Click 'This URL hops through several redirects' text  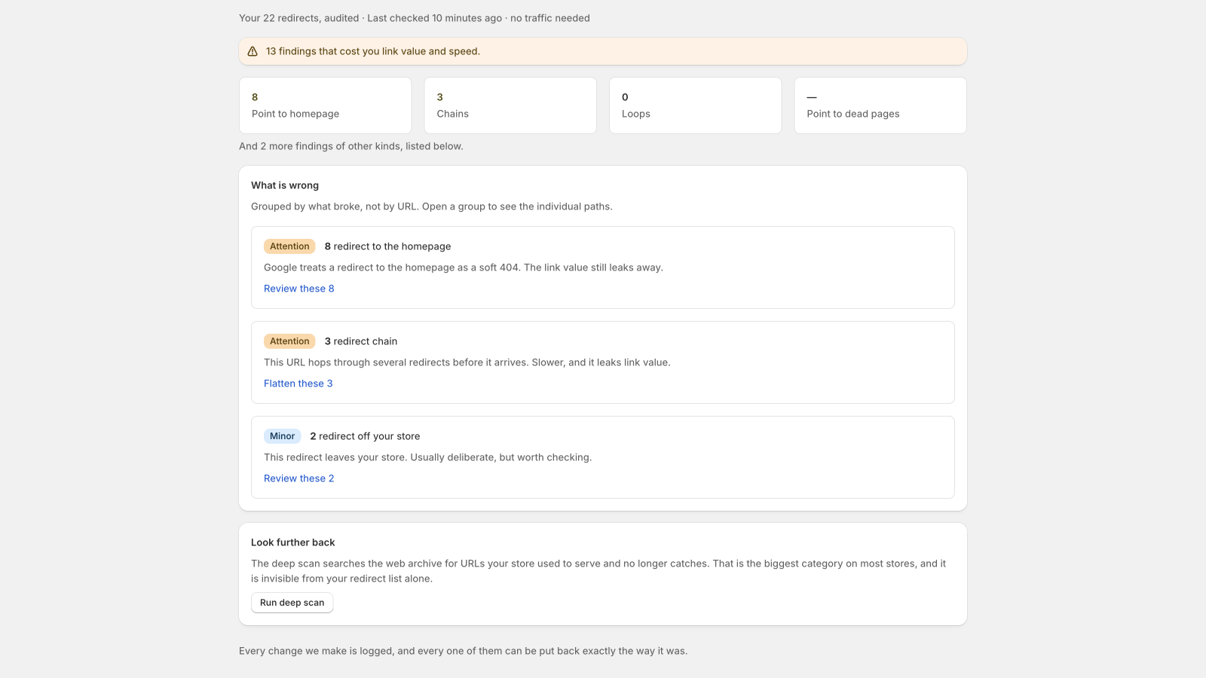(x=467, y=362)
